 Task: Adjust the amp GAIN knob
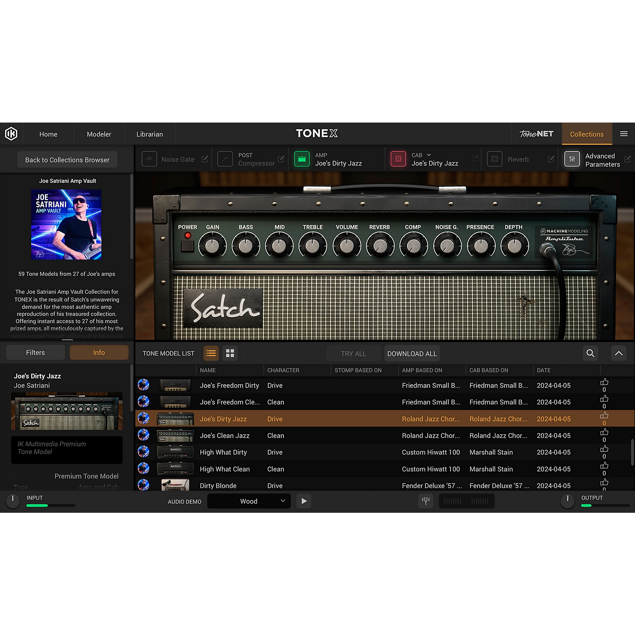click(212, 245)
